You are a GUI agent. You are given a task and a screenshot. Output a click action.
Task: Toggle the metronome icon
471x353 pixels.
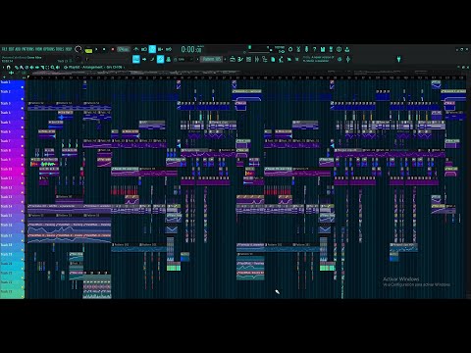point(135,49)
